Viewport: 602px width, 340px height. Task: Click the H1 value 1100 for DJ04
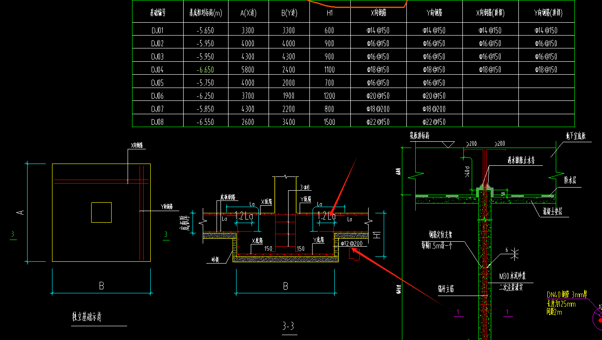[329, 70]
